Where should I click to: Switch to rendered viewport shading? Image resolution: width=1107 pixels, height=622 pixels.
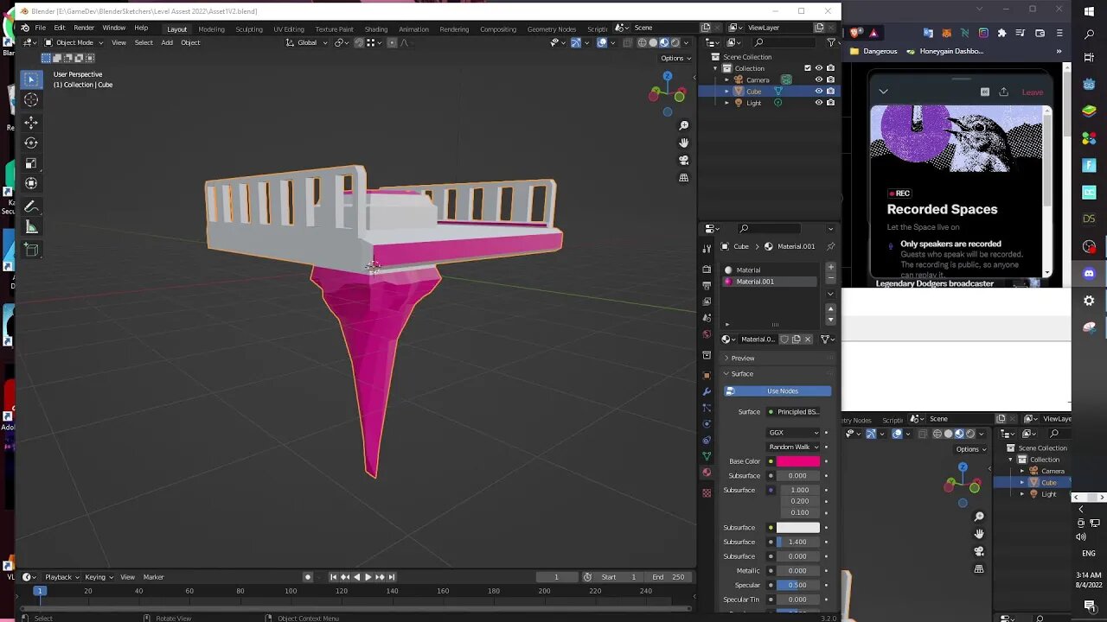coord(675,42)
